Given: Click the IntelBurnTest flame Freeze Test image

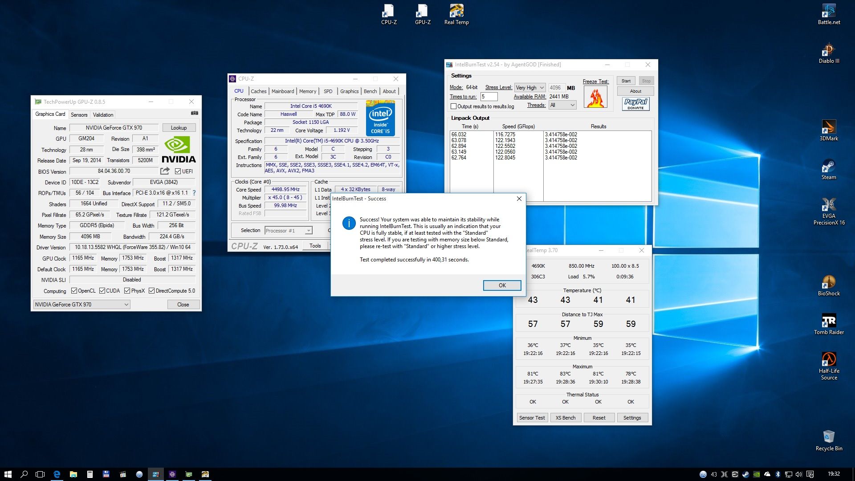Looking at the screenshot, I should coord(595,97).
